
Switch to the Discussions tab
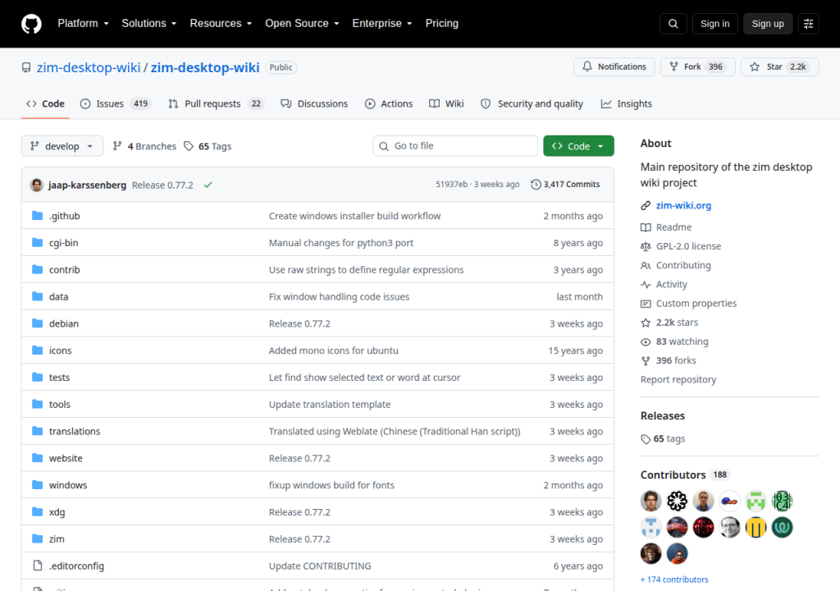click(x=314, y=103)
